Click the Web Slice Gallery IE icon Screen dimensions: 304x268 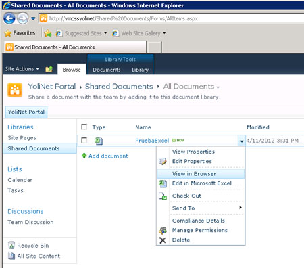[x=116, y=33]
